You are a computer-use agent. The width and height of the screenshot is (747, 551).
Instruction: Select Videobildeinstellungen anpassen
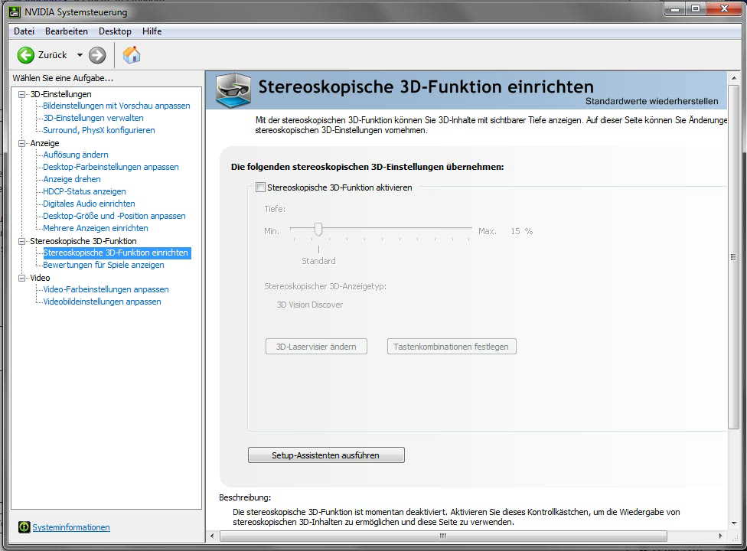(102, 302)
